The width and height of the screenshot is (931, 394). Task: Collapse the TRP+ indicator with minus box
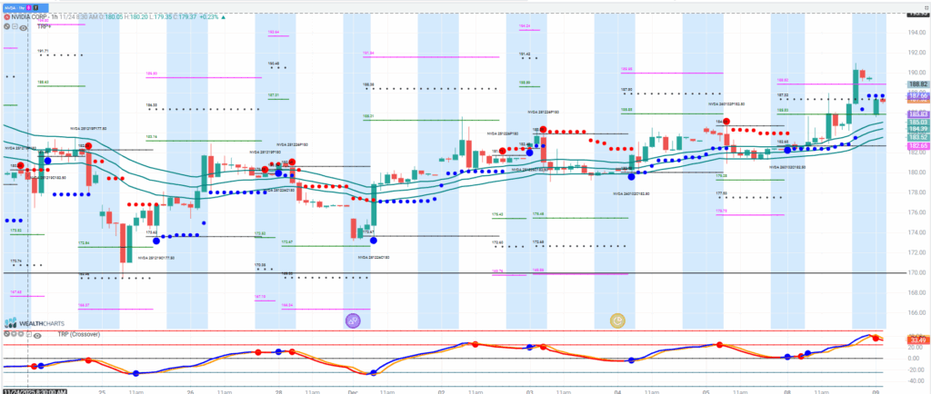(15, 26)
